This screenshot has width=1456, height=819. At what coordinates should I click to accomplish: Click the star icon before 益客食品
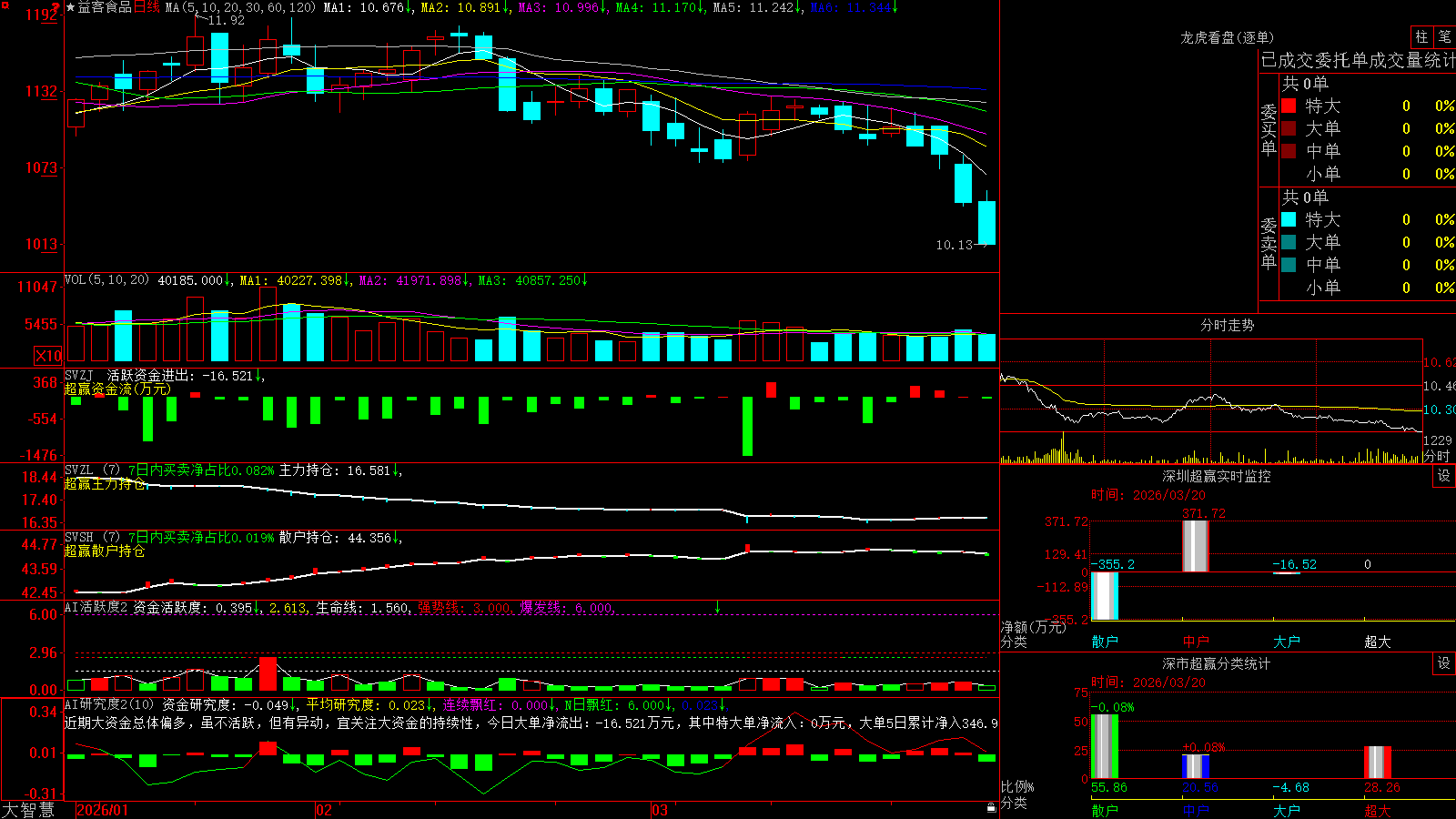click(x=71, y=7)
